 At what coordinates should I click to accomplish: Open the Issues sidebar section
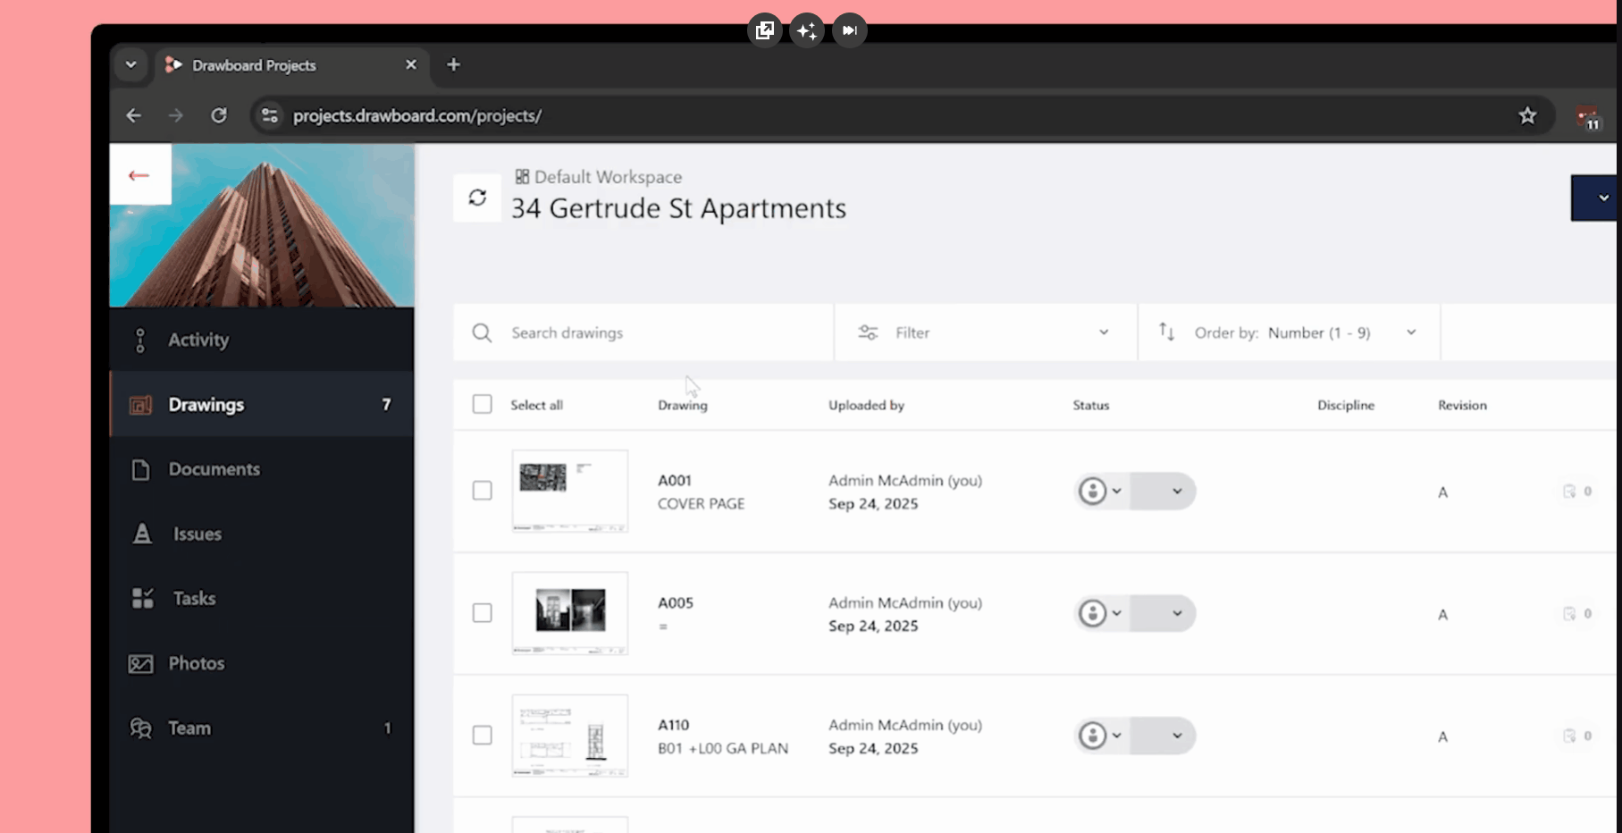(261, 534)
